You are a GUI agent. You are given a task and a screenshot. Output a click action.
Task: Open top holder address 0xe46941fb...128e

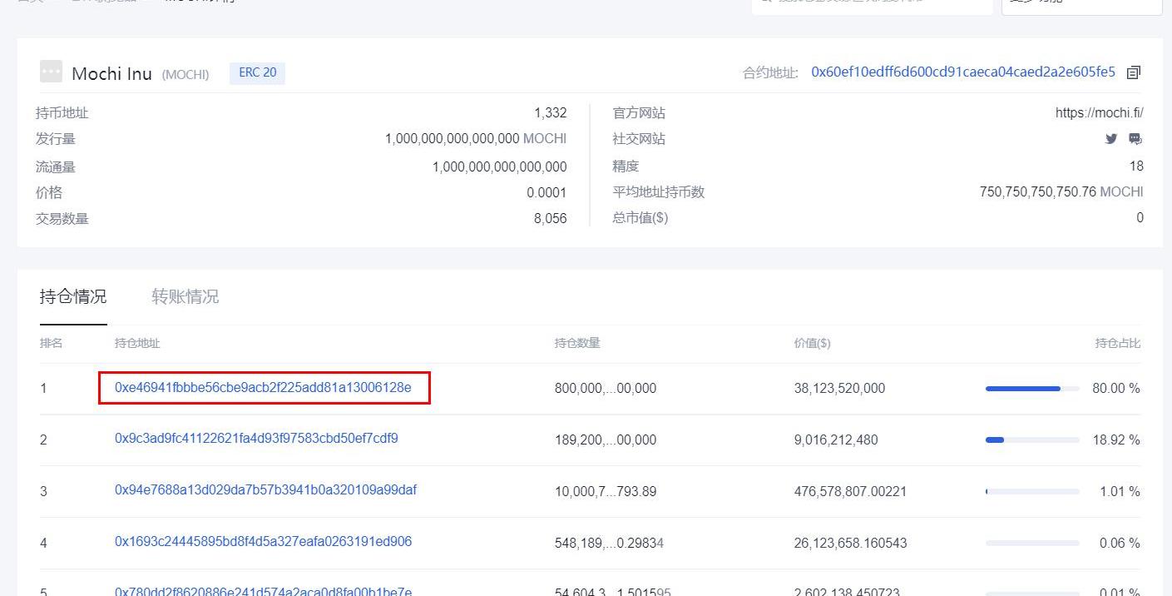pos(263,387)
